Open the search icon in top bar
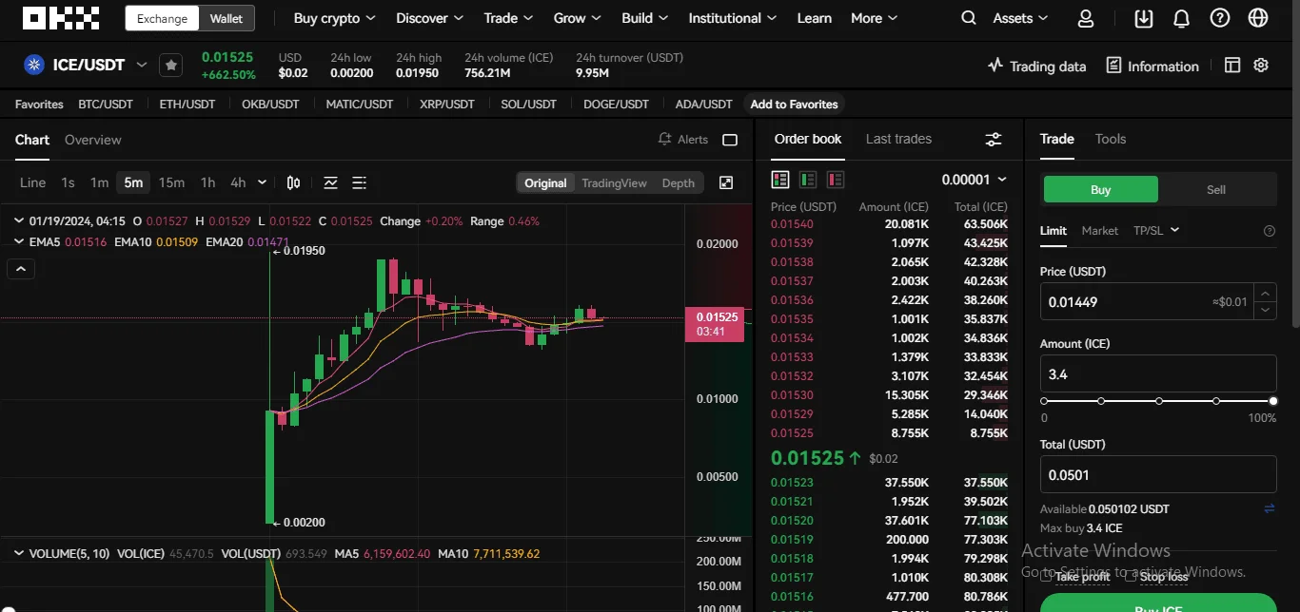Image resolution: width=1300 pixels, height=612 pixels. coord(969,18)
